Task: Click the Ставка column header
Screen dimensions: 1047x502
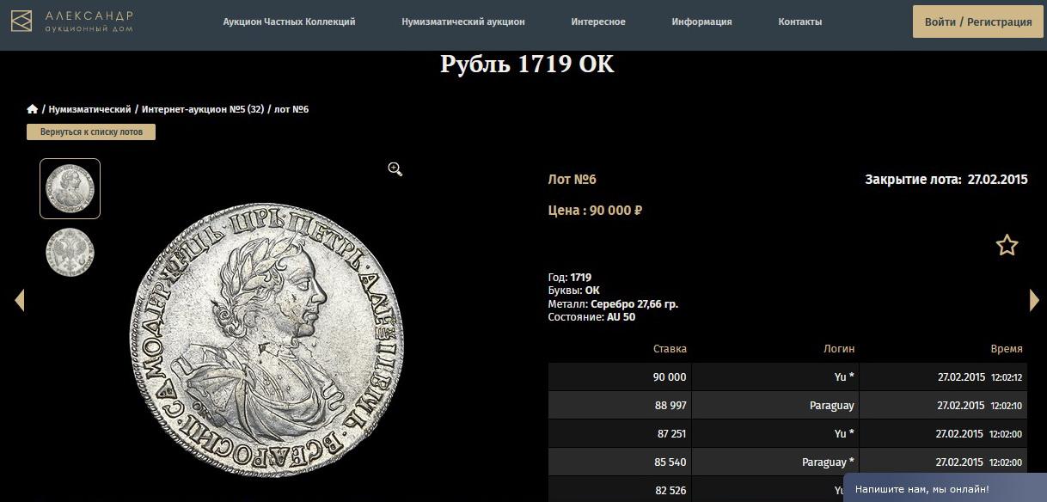Action: point(670,349)
